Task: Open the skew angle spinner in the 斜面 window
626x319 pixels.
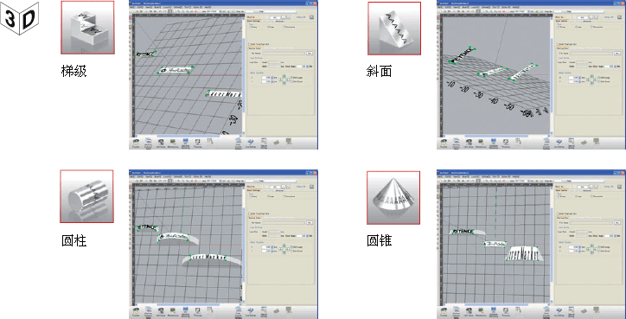Action: tap(616, 67)
